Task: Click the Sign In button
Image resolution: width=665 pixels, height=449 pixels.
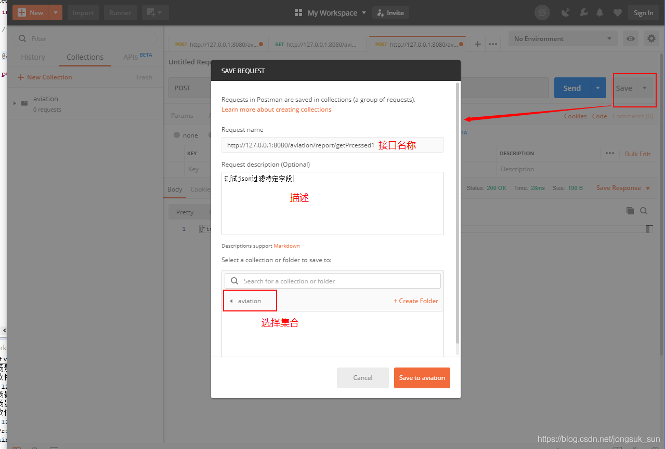Action: pos(643,12)
